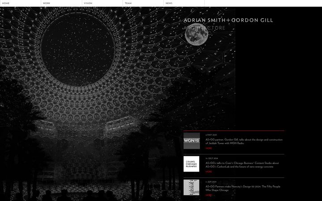Read the Jeddah Tower WGN Radio headline
The height and width of the screenshot is (201, 322).
click(x=244, y=141)
